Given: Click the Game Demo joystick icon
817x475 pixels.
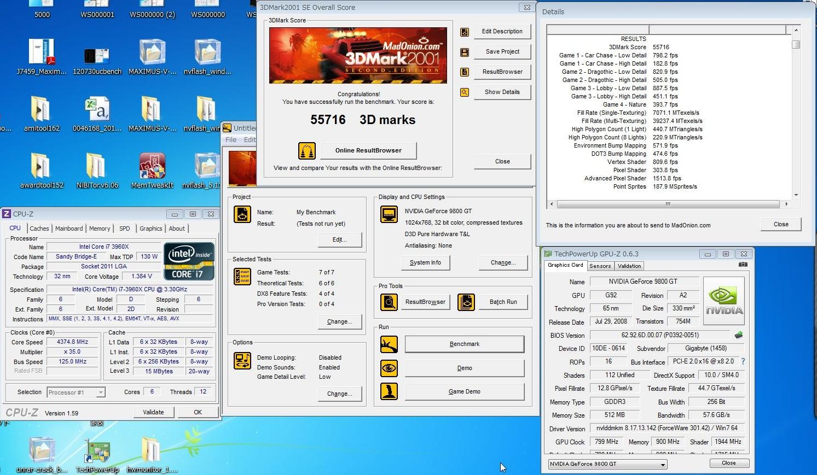Looking at the screenshot, I should click(x=389, y=391).
